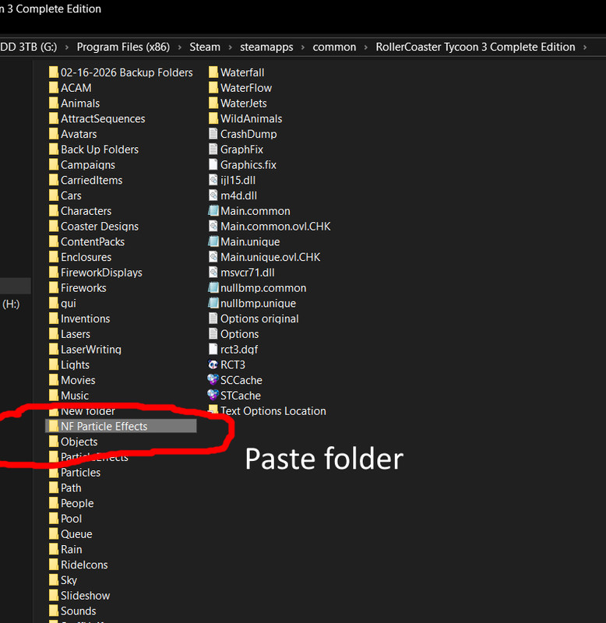606x623 pixels.
Task: Go to HDD 3TB (G:) drive breadcrumb
Action: point(28,47)
